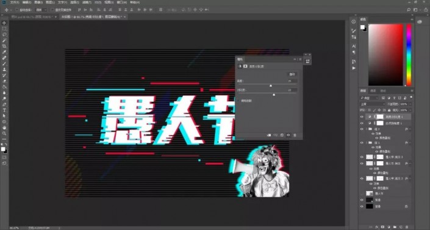The image size is (430, 230).
Task: Select the Hand tool
Action: coord(4,128)
